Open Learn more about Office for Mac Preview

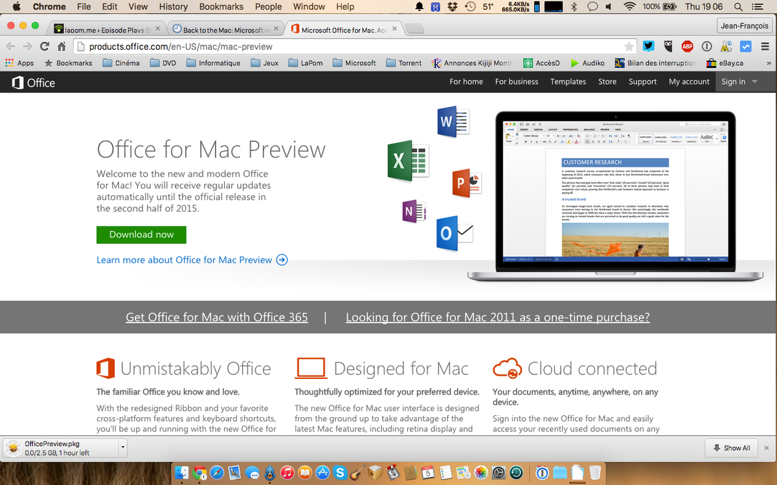click(192, 260)
